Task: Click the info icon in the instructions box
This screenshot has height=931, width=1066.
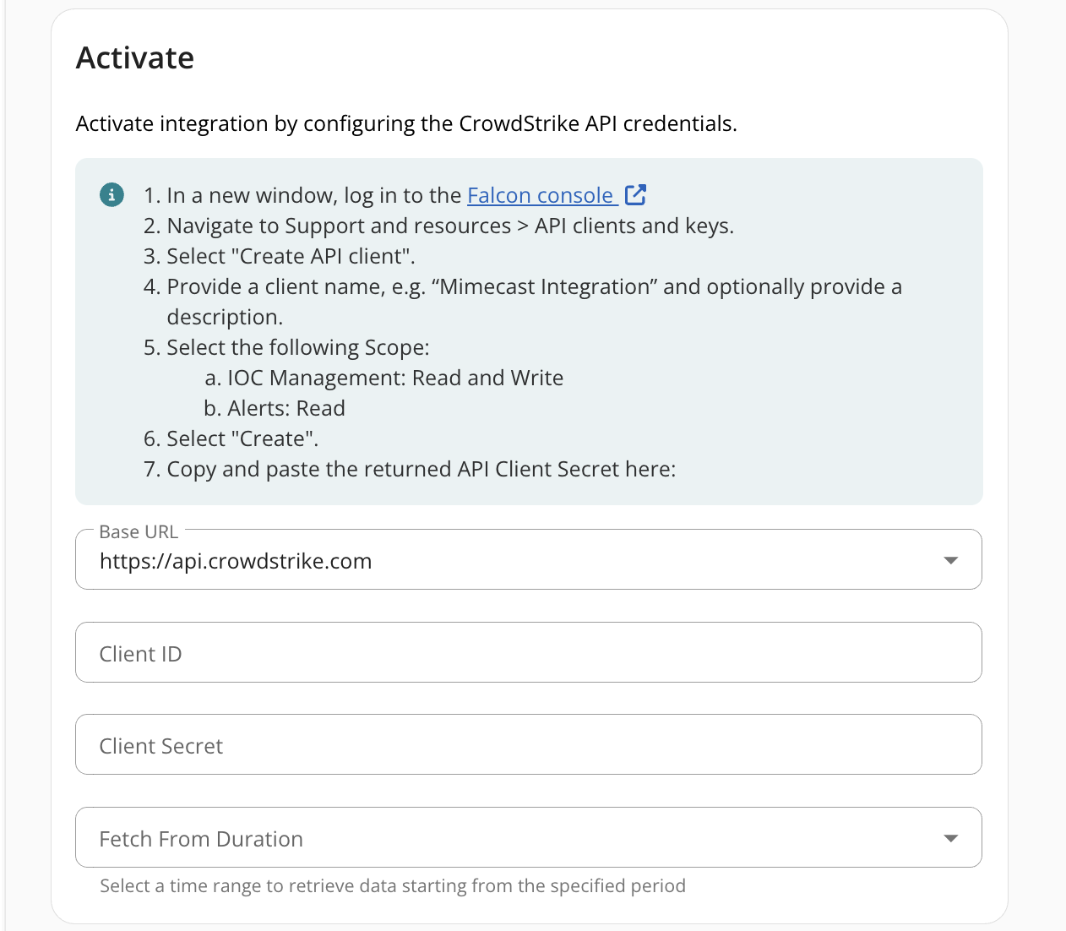Action: point(111,195)
